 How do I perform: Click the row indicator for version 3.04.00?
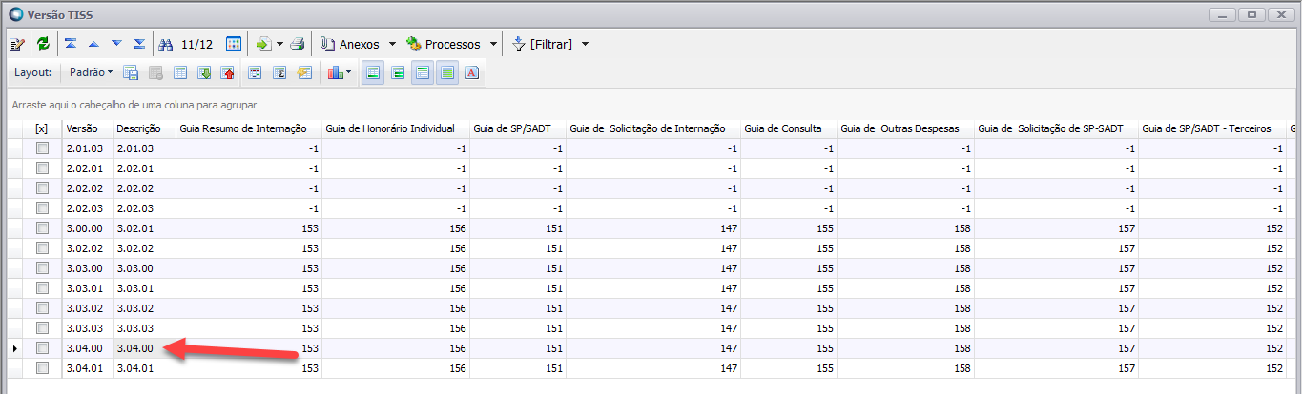pos(15,348)
